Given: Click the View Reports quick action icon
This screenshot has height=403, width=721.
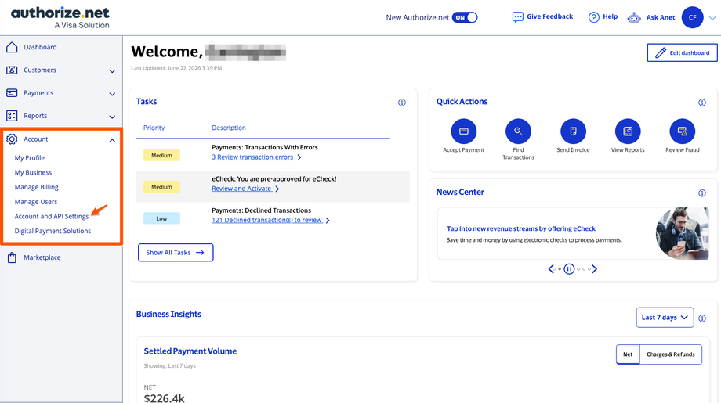Looking at the screenshot, I should pyautogui.click(x=628, y=131).
